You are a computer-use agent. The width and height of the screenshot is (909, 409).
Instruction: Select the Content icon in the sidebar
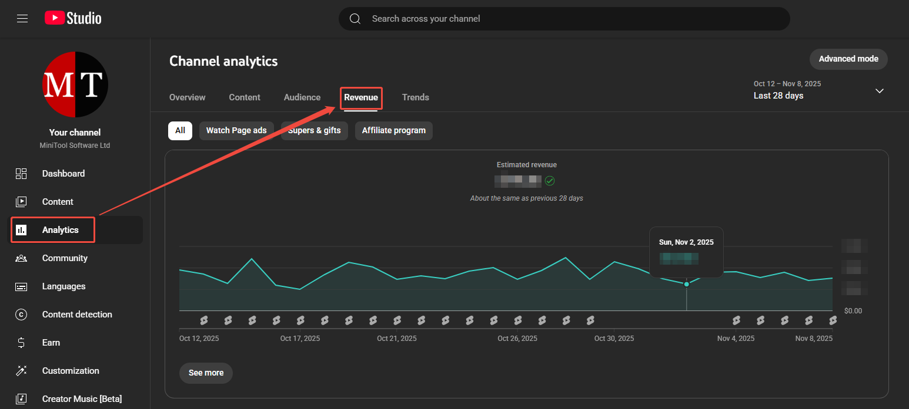tap(21, 201)
